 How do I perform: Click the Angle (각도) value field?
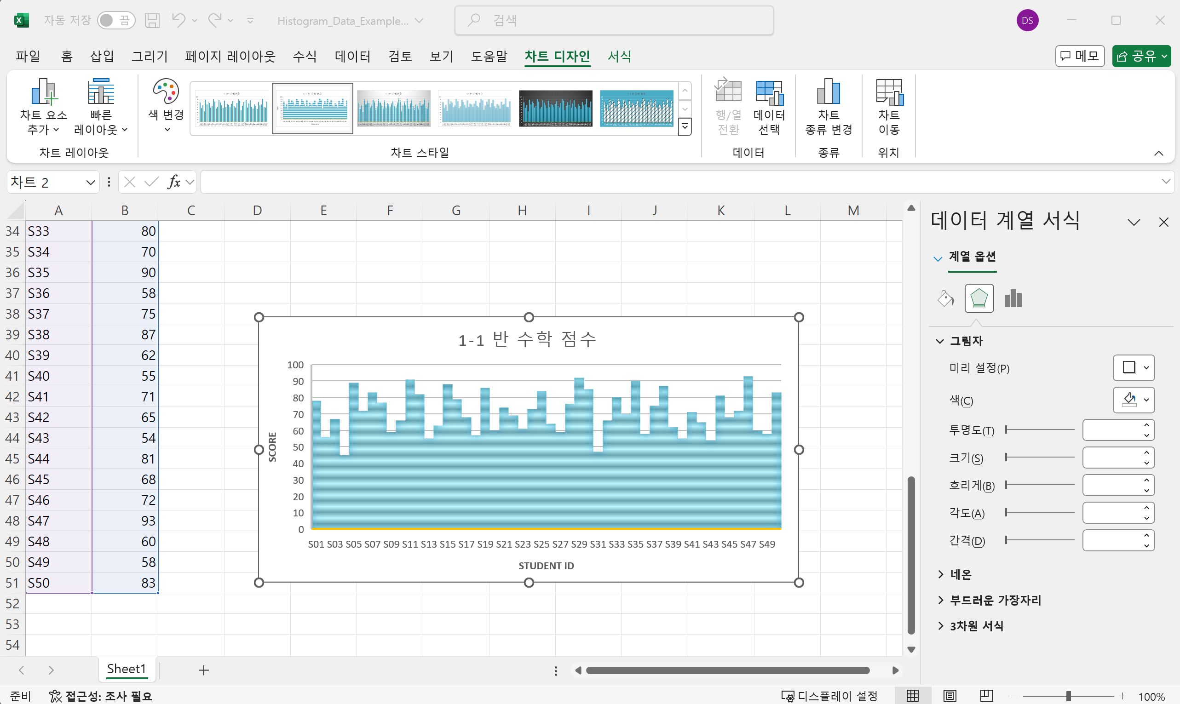click(1111, 513)
